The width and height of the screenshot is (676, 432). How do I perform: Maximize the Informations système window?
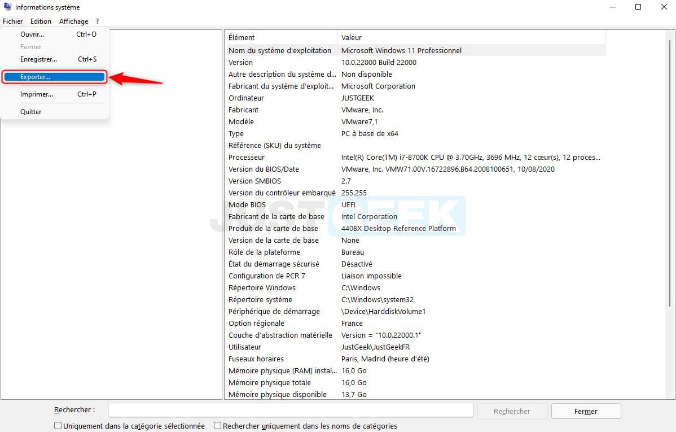point(638,7)
